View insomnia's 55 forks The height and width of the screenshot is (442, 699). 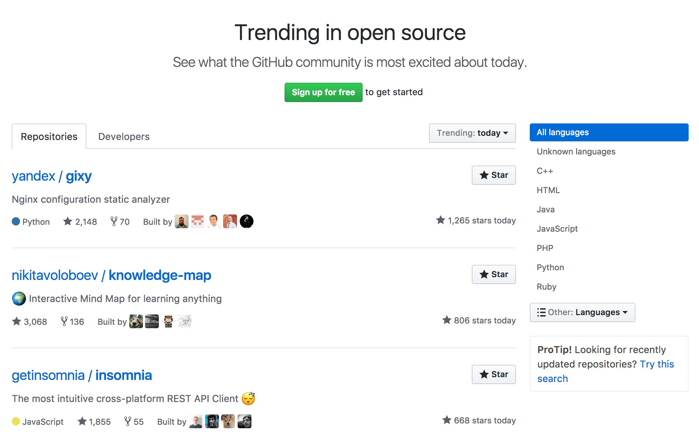[134, 422]
